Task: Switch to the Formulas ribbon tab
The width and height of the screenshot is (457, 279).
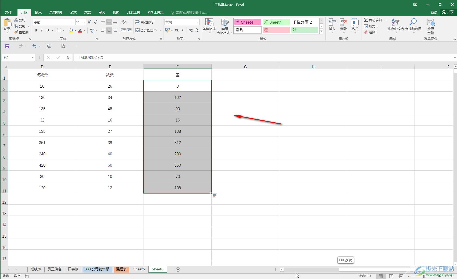Action: tap(73, 12)
